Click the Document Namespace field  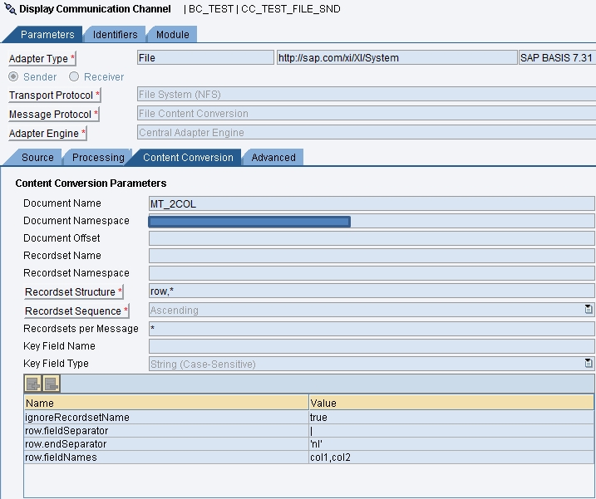372,221
